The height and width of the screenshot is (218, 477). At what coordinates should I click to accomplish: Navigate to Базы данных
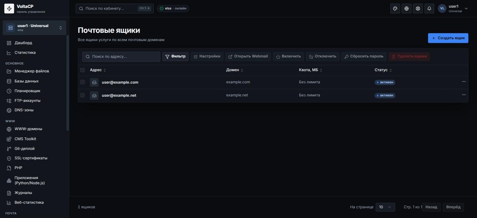pyautogui.click(x=34, y=81)
